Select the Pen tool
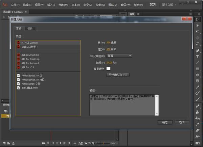This screenshot has height=147, width=203. pos(197,51)
